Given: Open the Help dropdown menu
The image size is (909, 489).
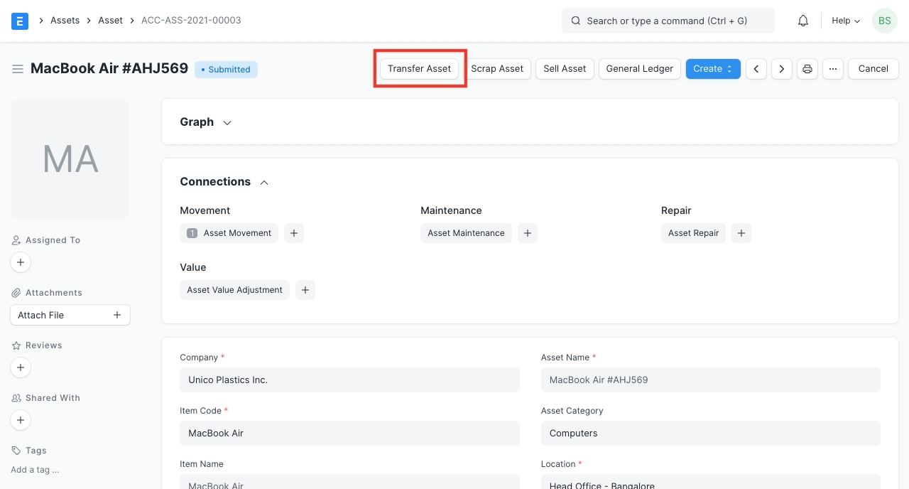Looking at the screenshot, I should pyautogui.click(x=845, y=21).
